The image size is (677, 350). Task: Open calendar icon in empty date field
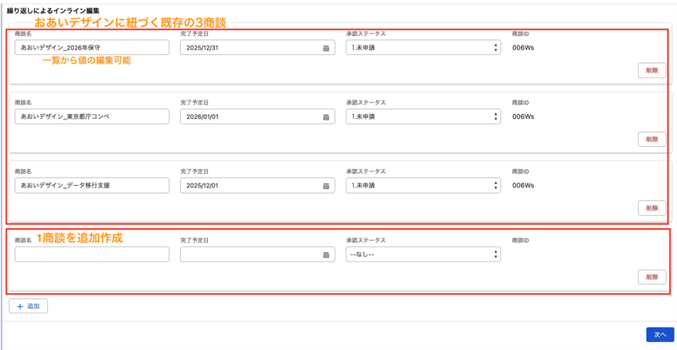tap(326, 255)
